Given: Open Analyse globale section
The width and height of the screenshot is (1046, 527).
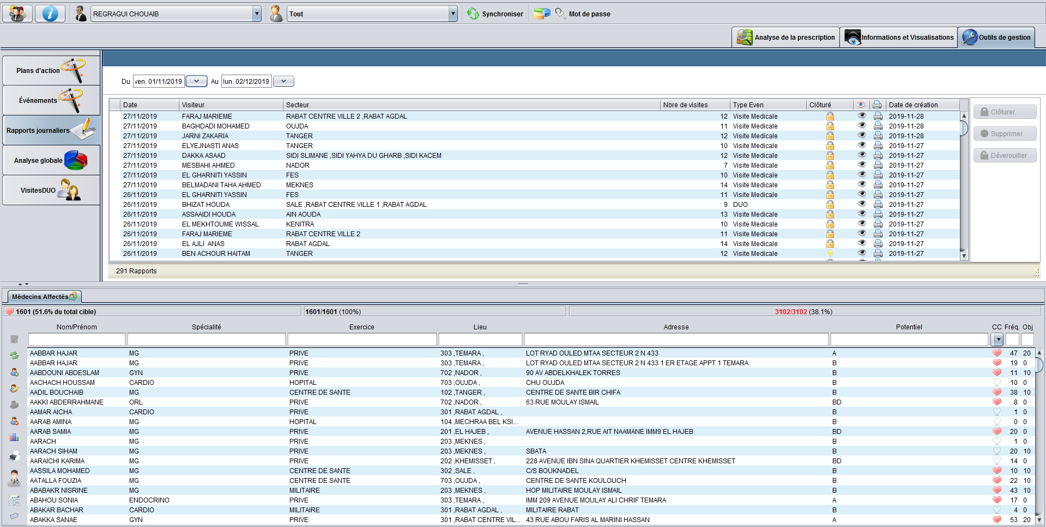Looking at the screenshot, I should click(x=51, y=160).
